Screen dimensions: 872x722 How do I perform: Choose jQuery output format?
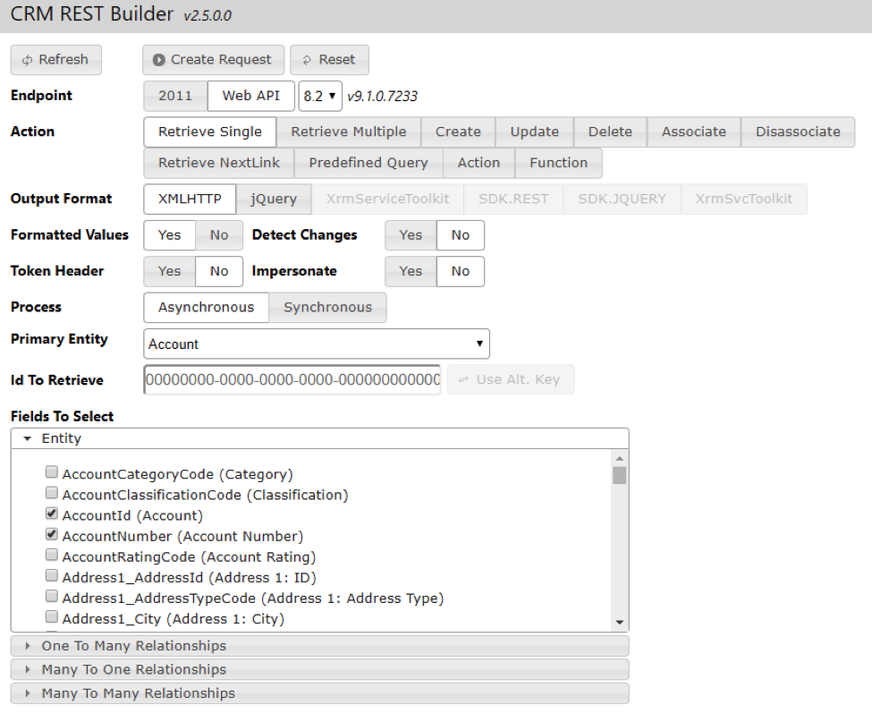(274, 199)
